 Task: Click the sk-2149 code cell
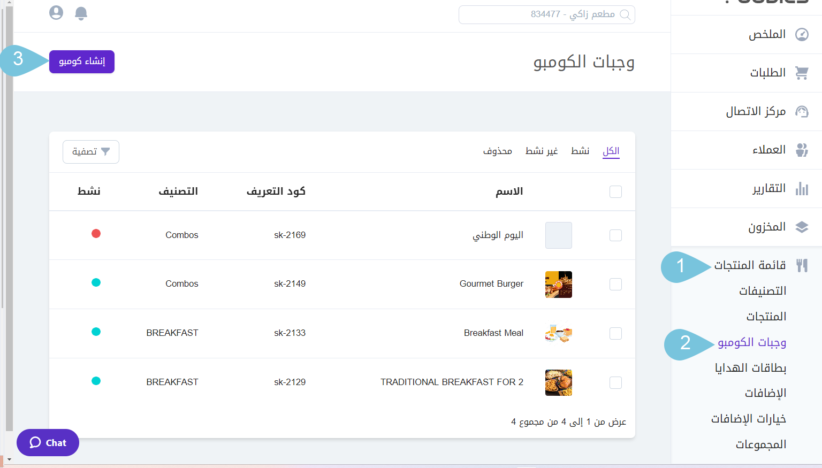point(290,283)
